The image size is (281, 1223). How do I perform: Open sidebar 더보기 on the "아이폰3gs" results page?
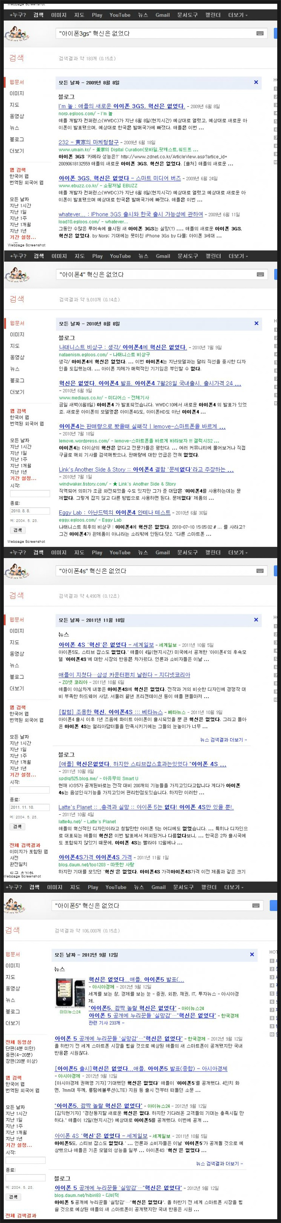pos(17,151)
